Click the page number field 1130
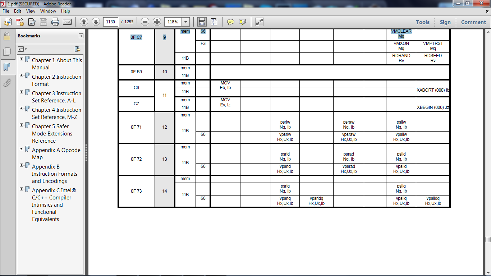491x276 pixels. pyautogui.click(x=111, y=22)
